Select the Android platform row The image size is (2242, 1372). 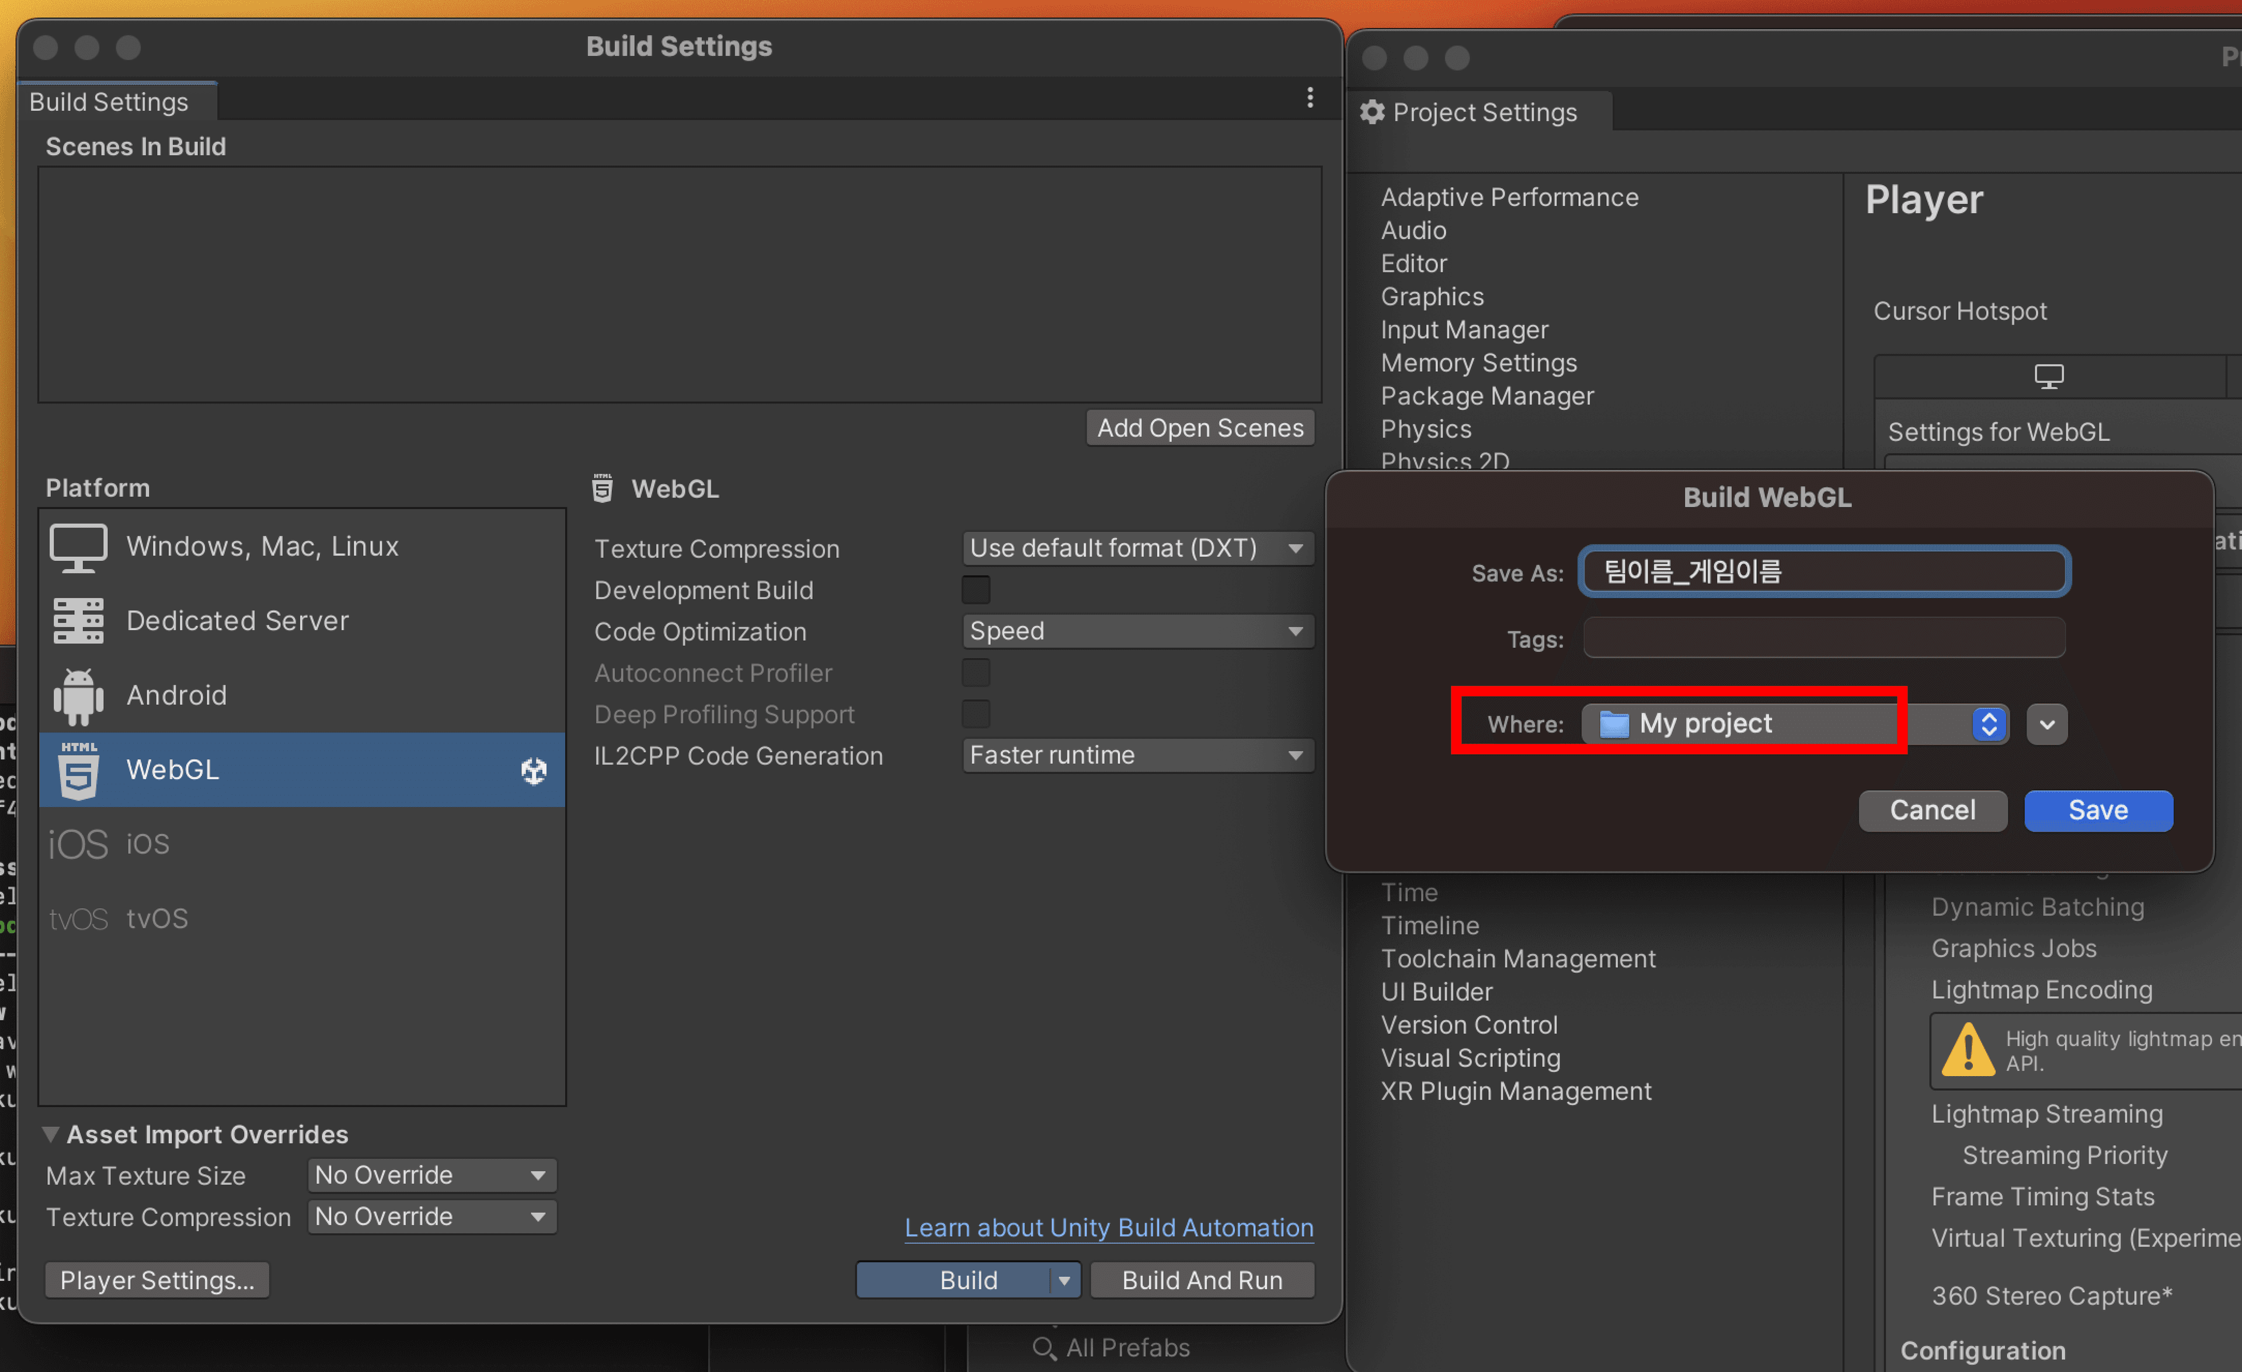click(302, 696)
